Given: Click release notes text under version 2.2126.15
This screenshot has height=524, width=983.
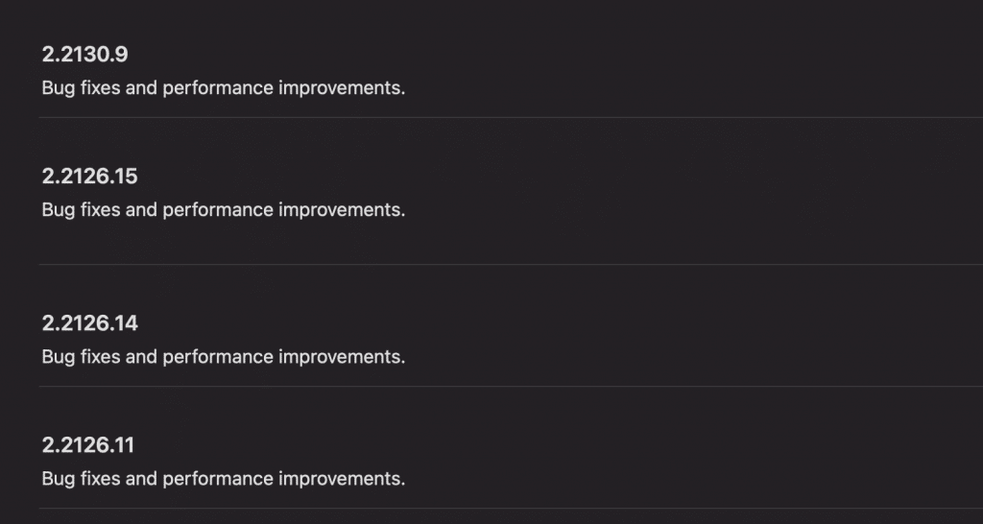Looking at the screenshot, I should pos(223,210).
